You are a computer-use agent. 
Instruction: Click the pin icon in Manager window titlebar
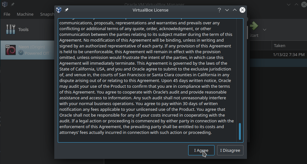pos(13,4)
